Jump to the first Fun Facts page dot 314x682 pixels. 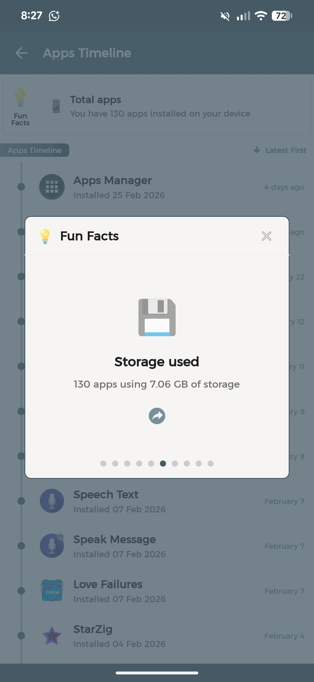tap(103, 463)
